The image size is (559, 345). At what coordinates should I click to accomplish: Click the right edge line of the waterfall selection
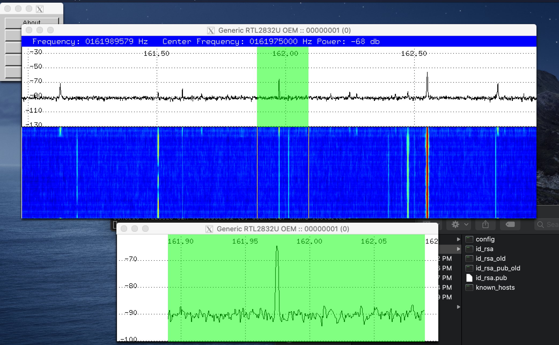(308, 172)
